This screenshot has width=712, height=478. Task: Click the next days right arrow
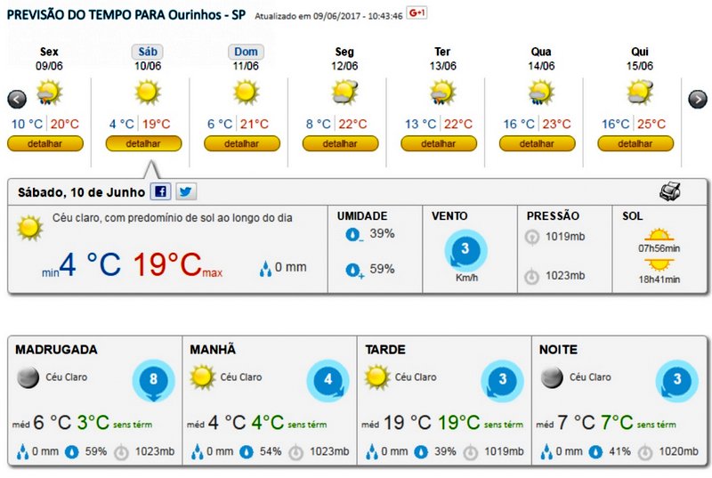pyautogui.click(x=698, y=99)
